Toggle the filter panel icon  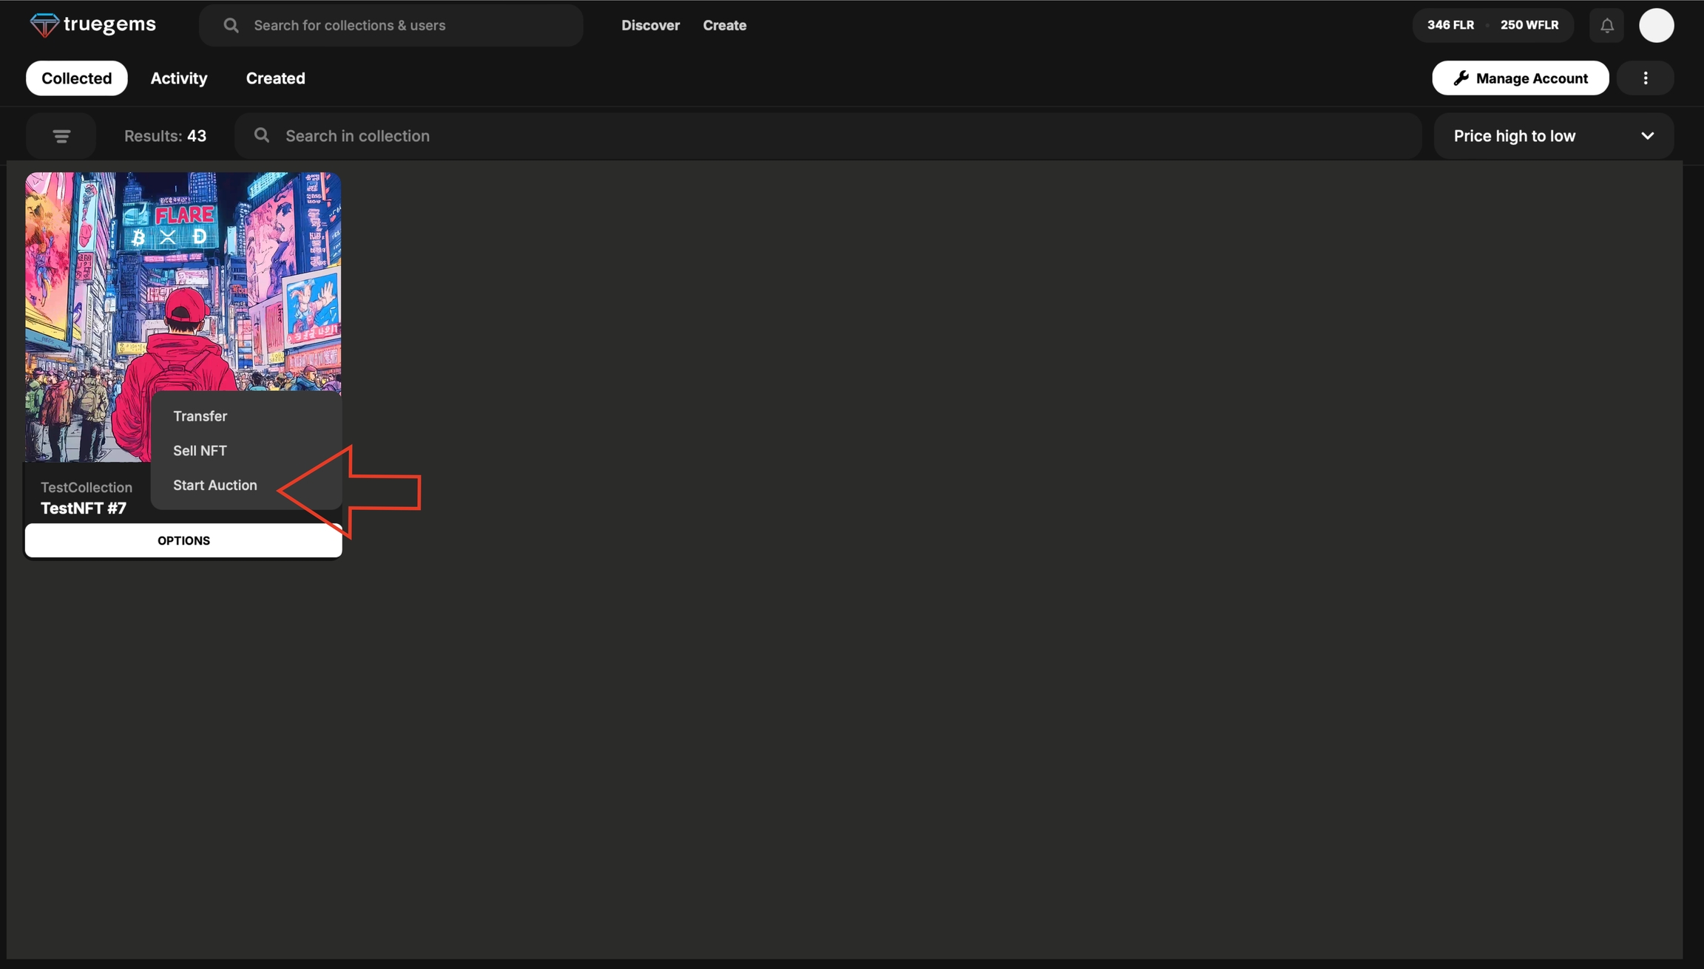point(61,136)
